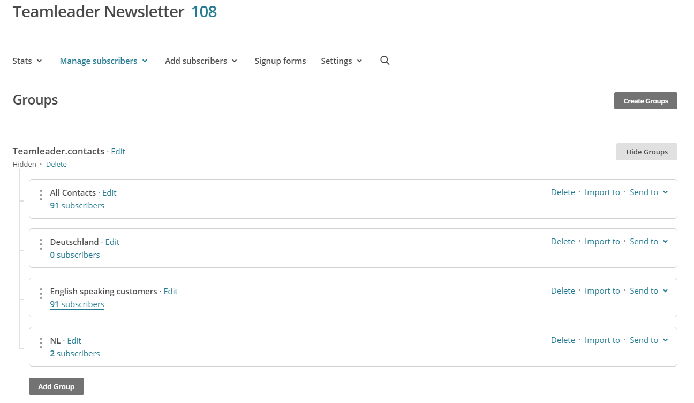Click the All Contacts group name
This screenshot has height=403, width=694.
tap(73, 193)
